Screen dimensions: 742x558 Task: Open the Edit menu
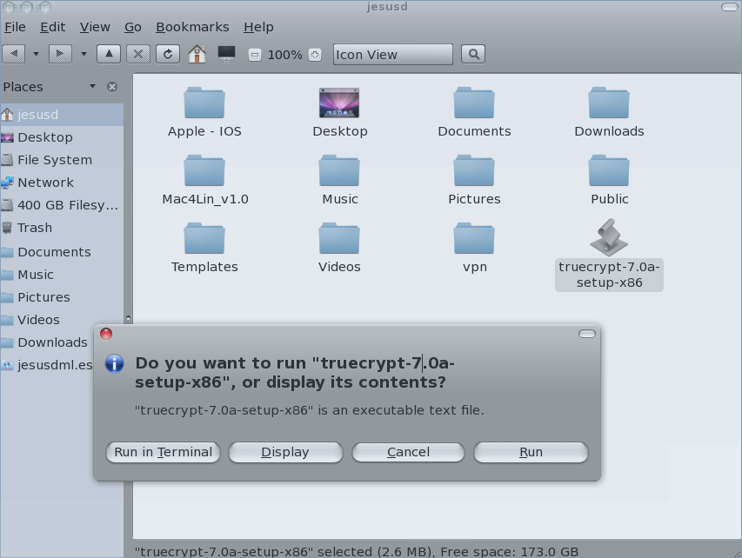click(53, 27)
